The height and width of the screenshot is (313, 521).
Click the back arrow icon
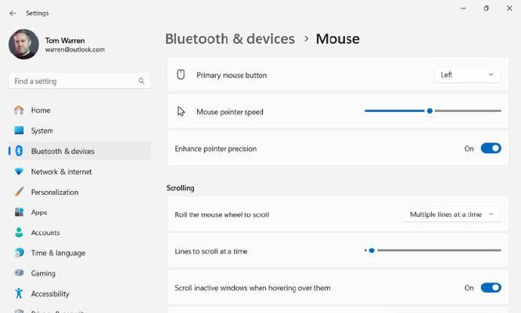(13, 13)
